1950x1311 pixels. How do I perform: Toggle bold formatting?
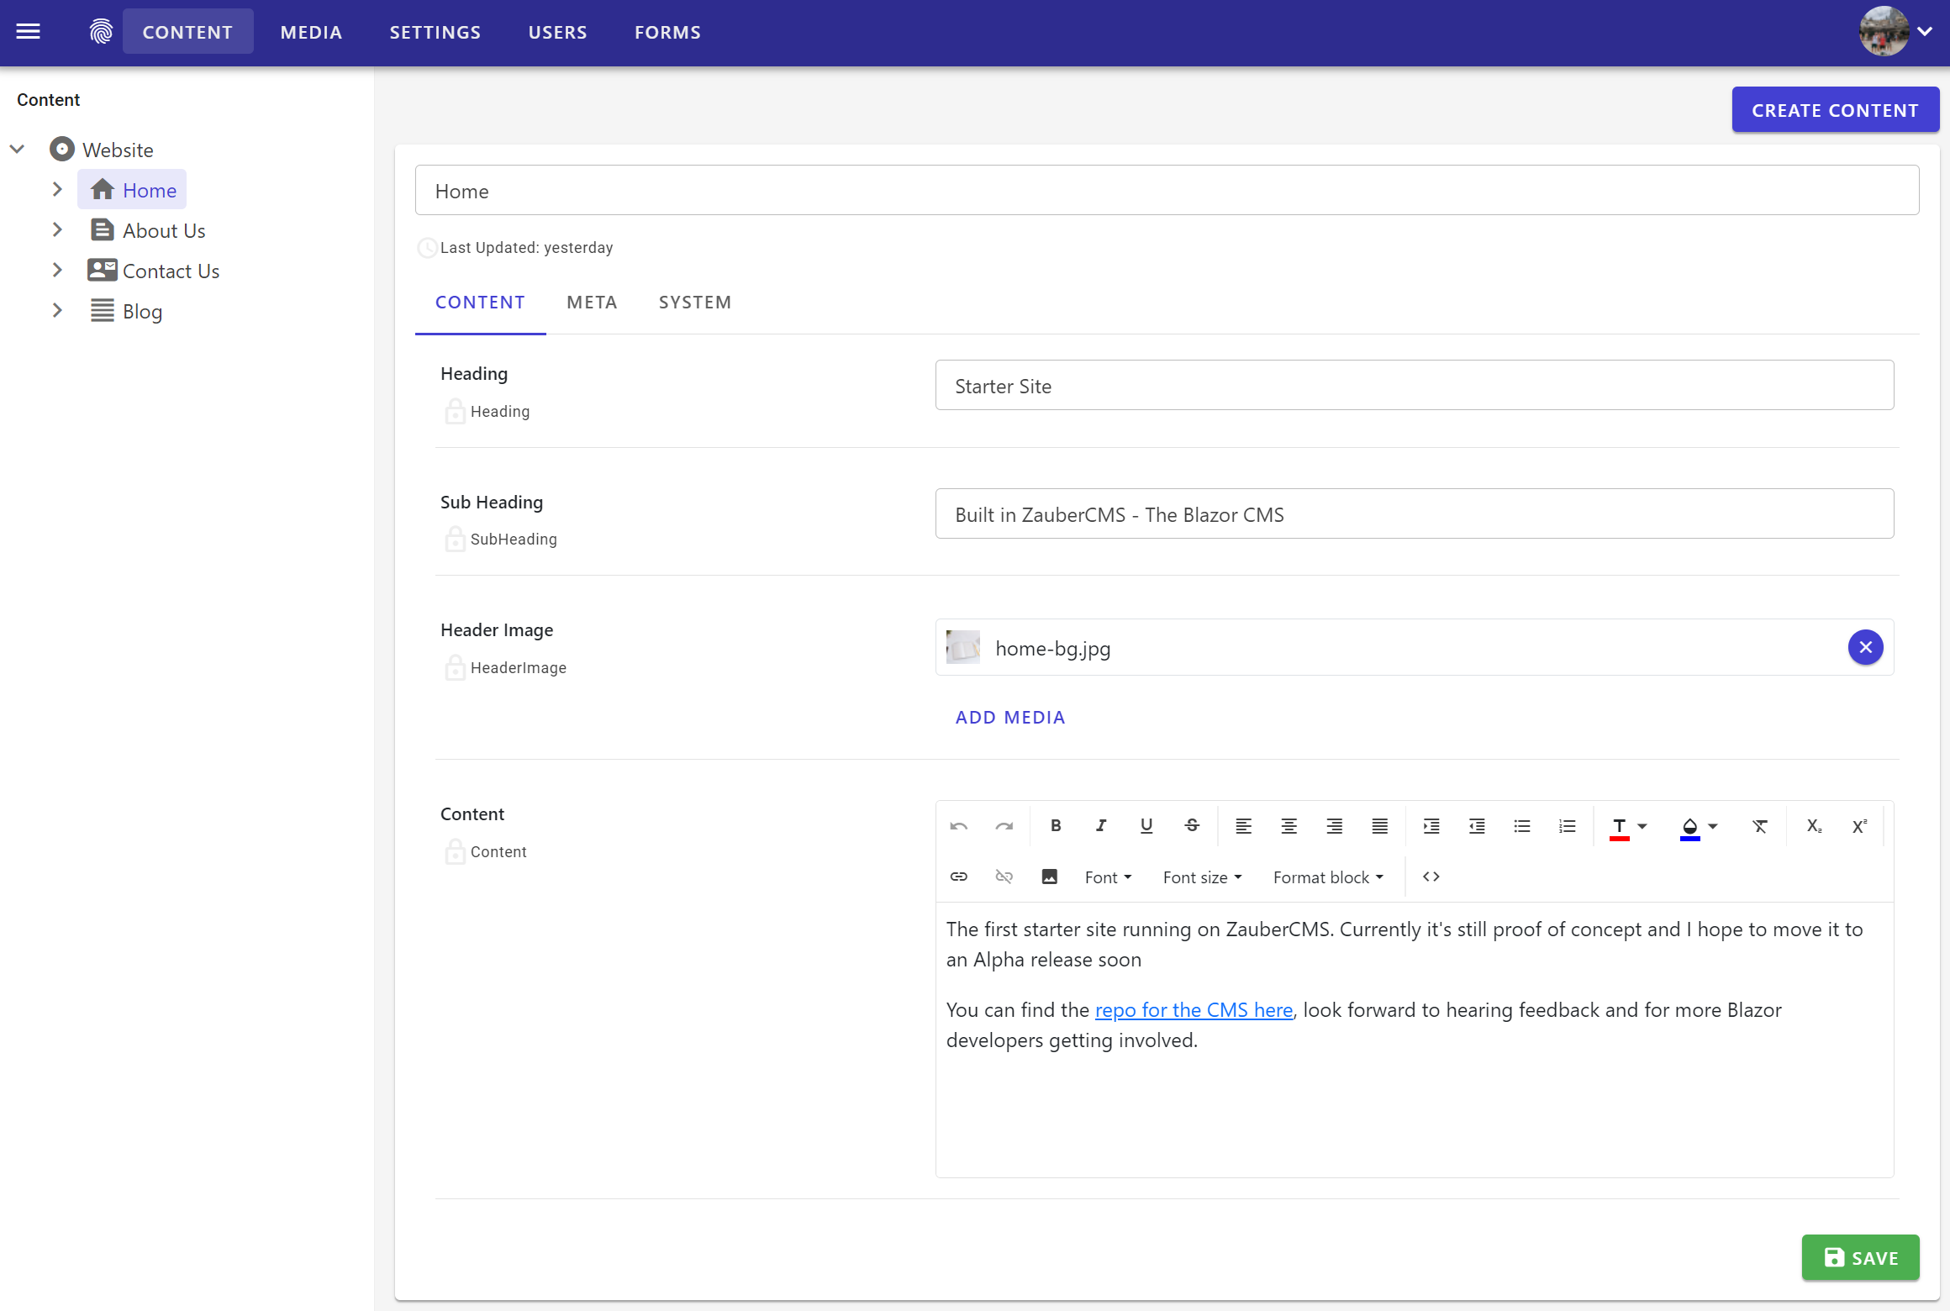(x=1056, y=826)
